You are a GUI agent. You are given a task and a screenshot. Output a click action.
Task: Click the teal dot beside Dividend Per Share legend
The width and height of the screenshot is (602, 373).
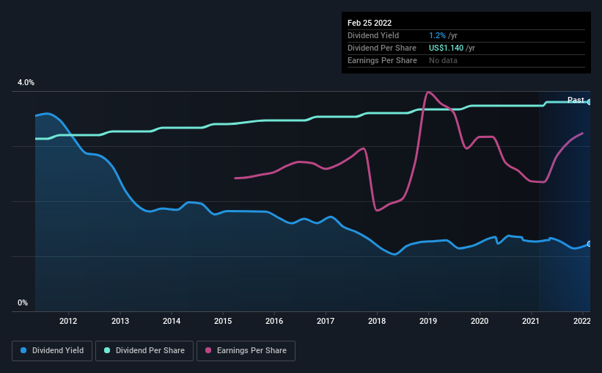[108, 351]
